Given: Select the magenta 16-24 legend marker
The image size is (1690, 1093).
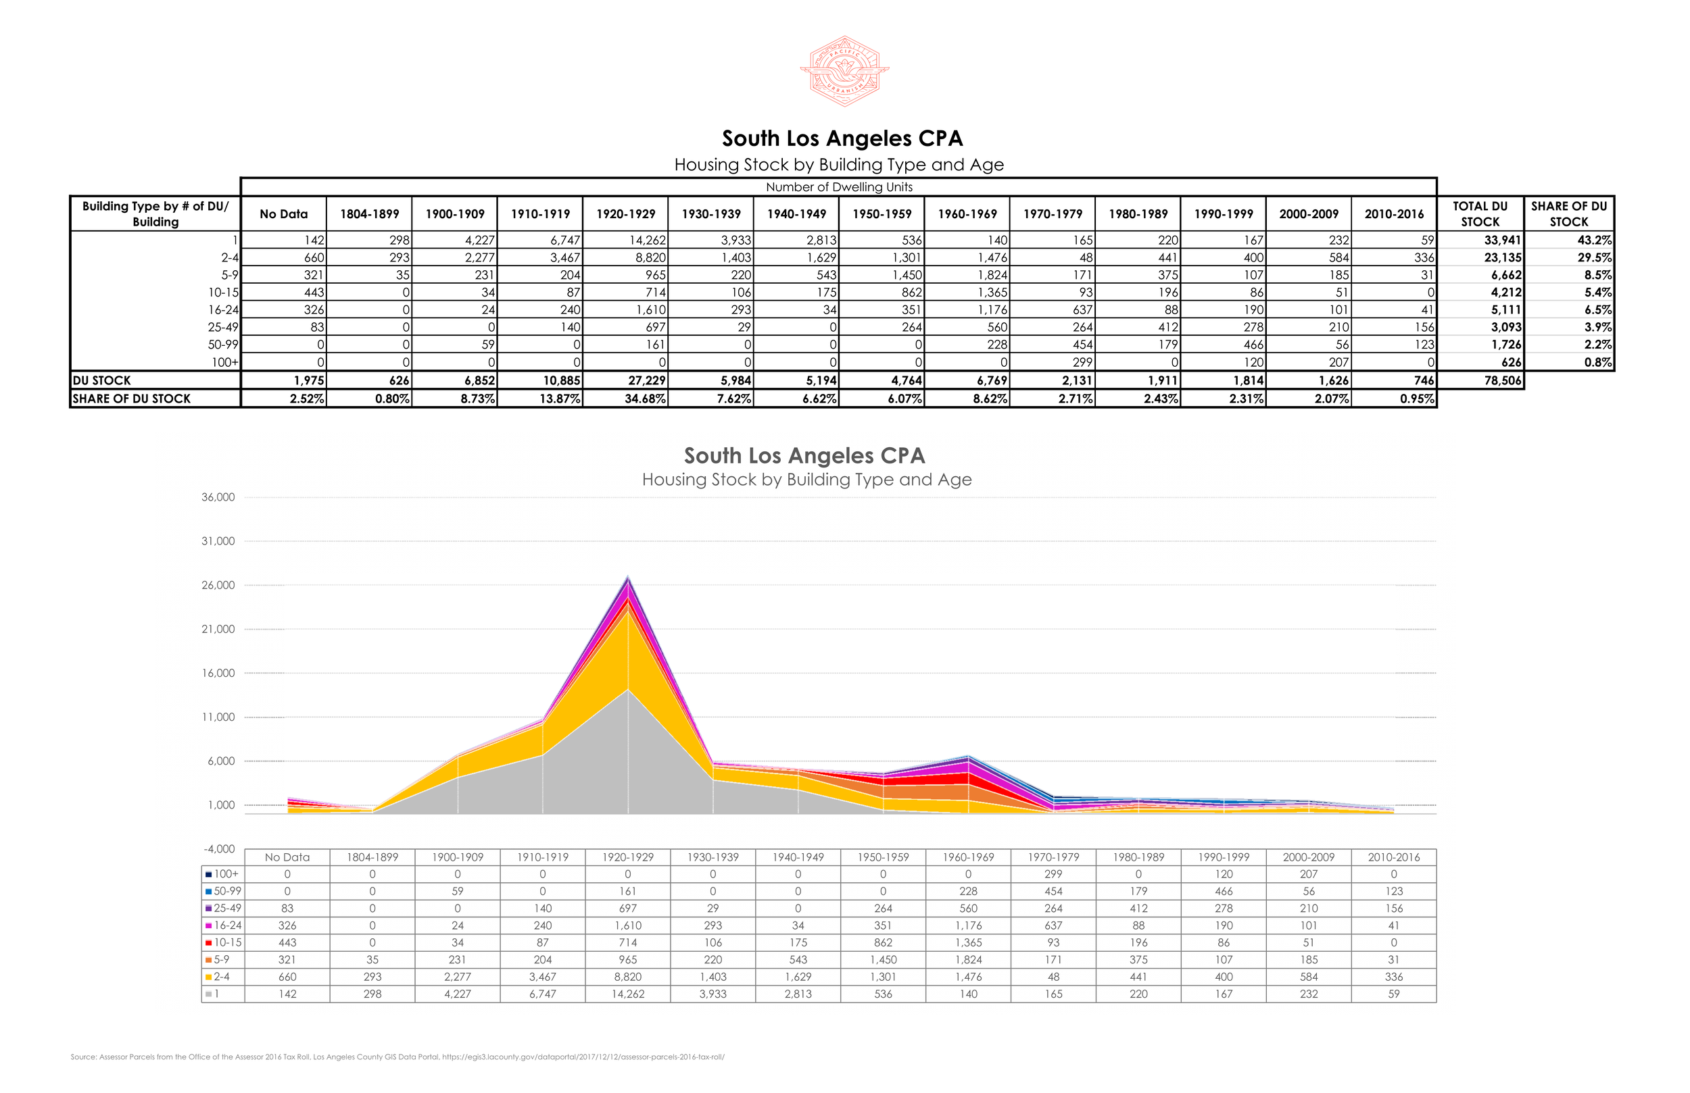Looking at the screenshot, I should 209,925.
